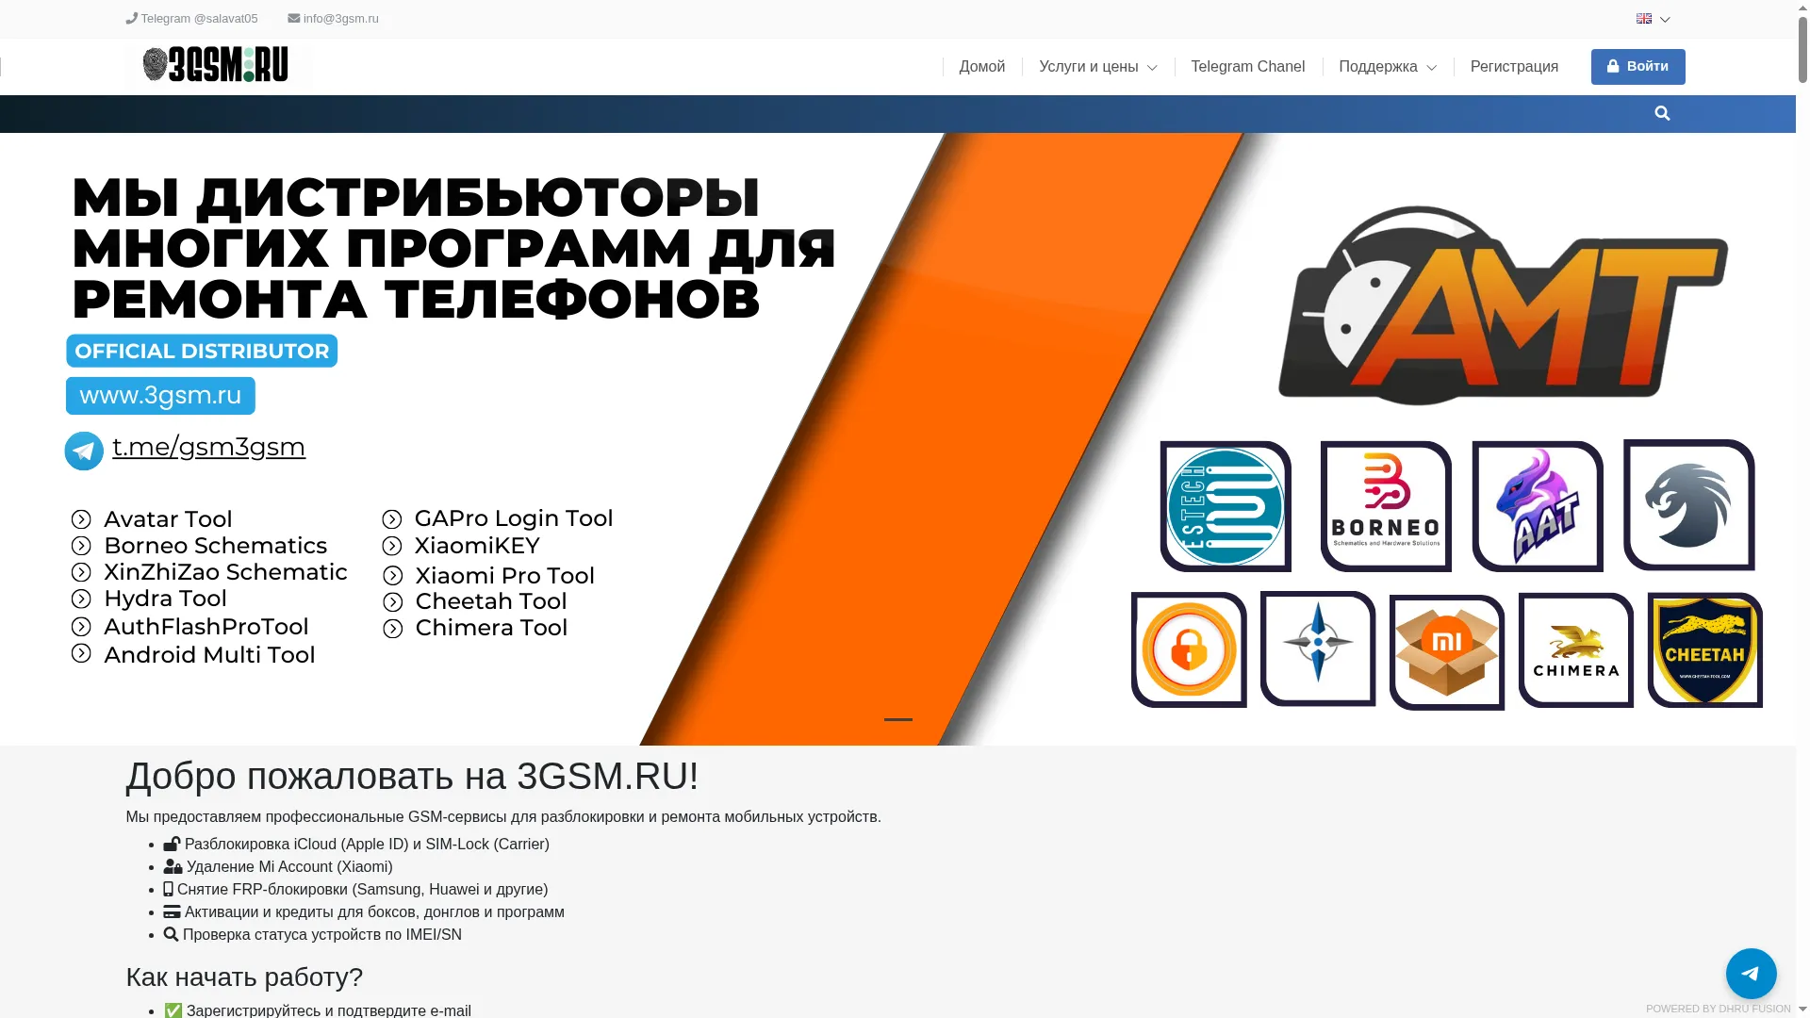
Task: Click the Borneo Schematics logo tile
Action: [x=1386, y=506]
